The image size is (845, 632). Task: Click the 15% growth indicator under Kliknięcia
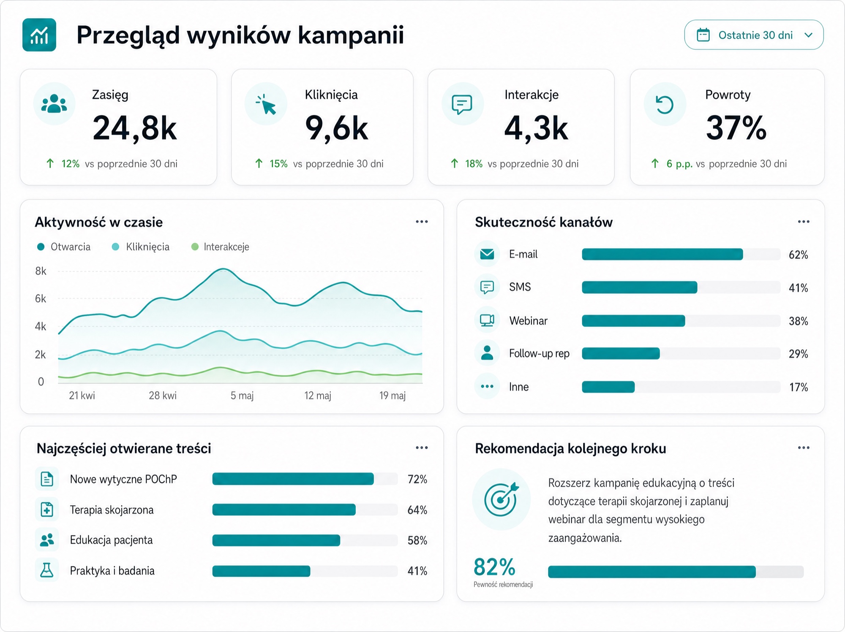(x=271, y=164)
